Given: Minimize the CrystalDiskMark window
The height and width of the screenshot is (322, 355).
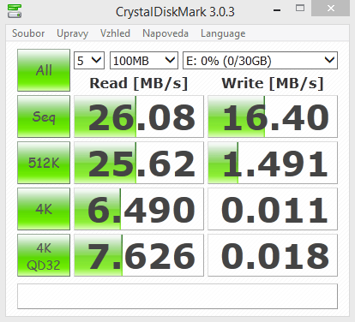Looking at the screenshot, I should (x=277, y=9).
